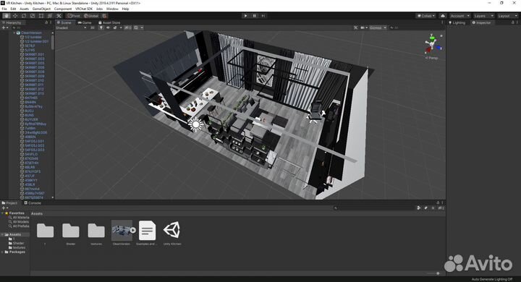
Task: Switch to the Inspector tab
Action: pyautogui.click(x=481, y=22)
